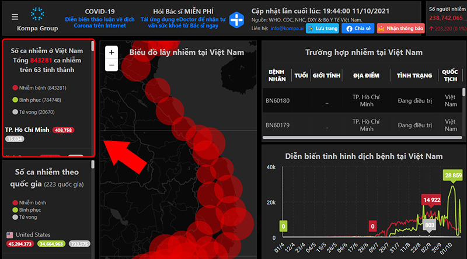Click the patient table vertical scrollbar
Screen dimensions: 467x259
click(463, 92)
